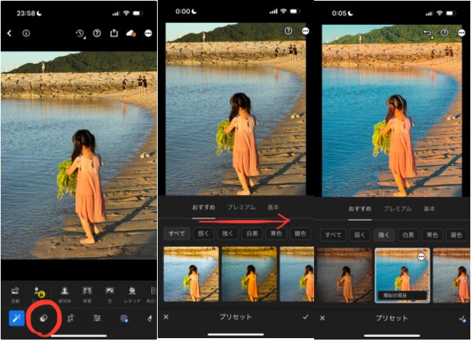Select the 寒色 filter on 0:05 screen
The image size is (471, 341).
pos(432,235)
